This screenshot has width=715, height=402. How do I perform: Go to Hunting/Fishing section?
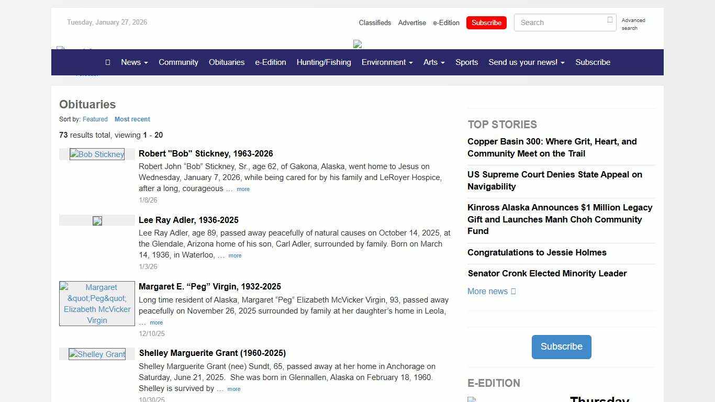click(323, 62)
